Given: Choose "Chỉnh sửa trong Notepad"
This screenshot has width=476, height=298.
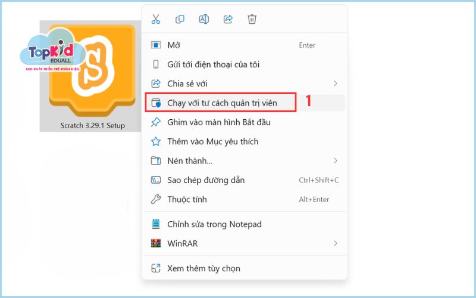Looking at the screenshot, I should point(245,225).
